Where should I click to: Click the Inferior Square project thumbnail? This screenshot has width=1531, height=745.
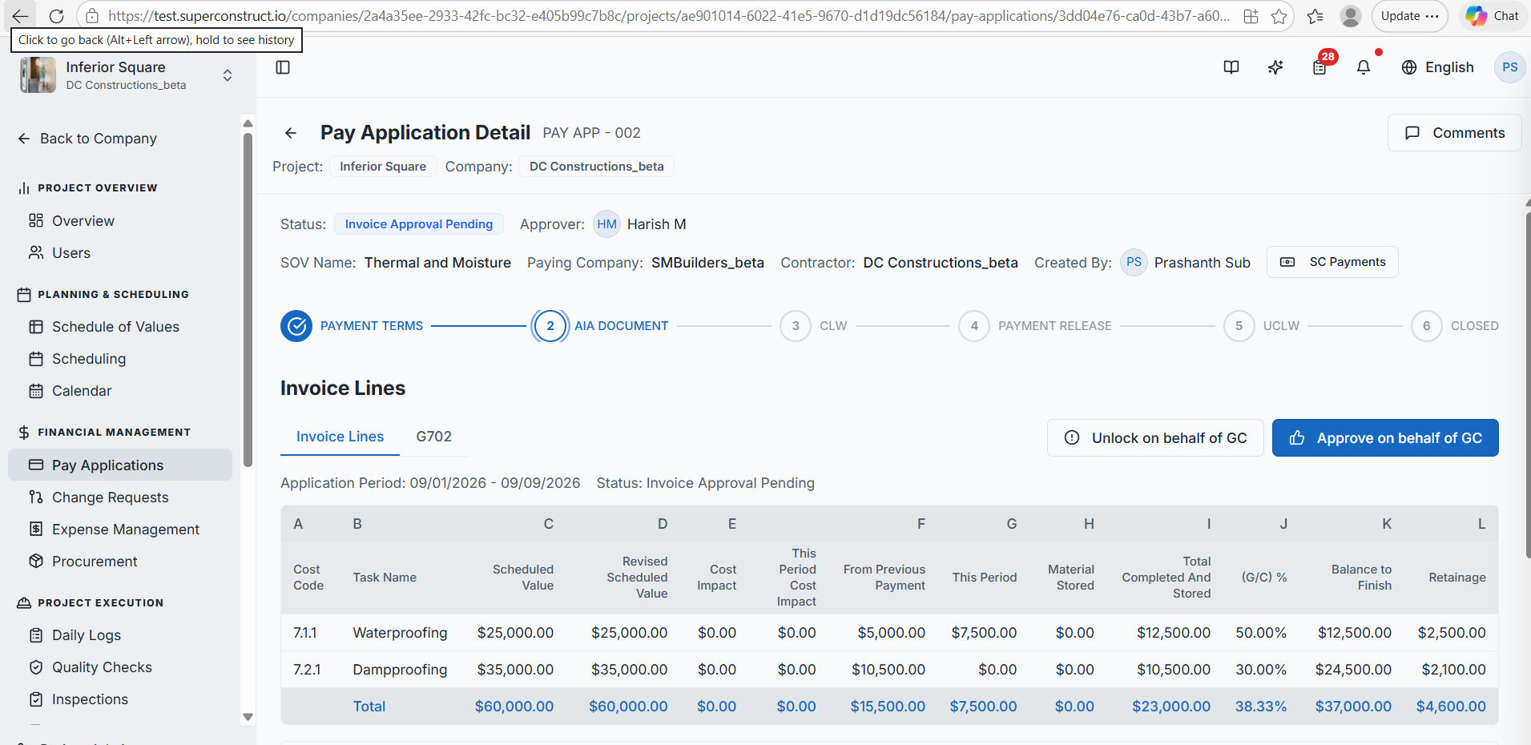coord(38,75)
